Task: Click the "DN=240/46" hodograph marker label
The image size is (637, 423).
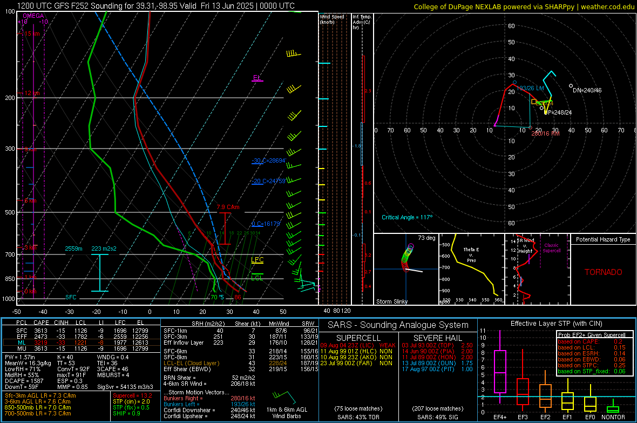Action: point(587,90)
